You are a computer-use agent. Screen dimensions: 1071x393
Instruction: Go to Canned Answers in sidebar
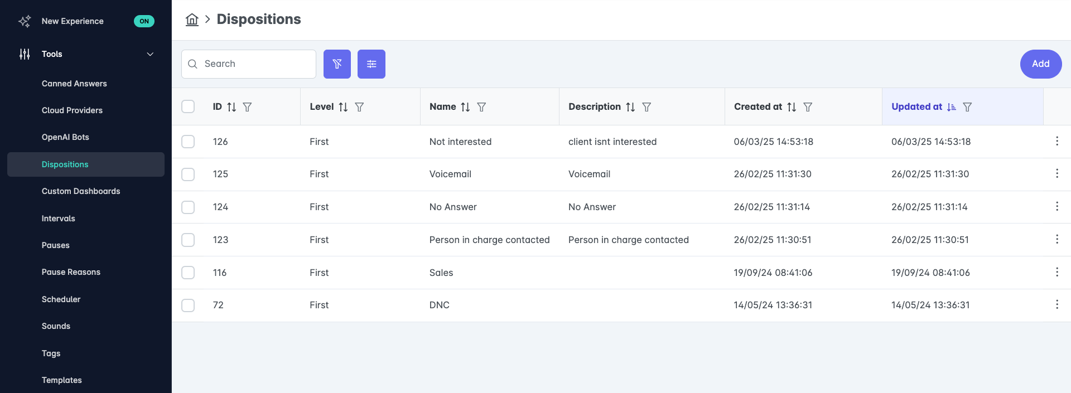point(74,84)
